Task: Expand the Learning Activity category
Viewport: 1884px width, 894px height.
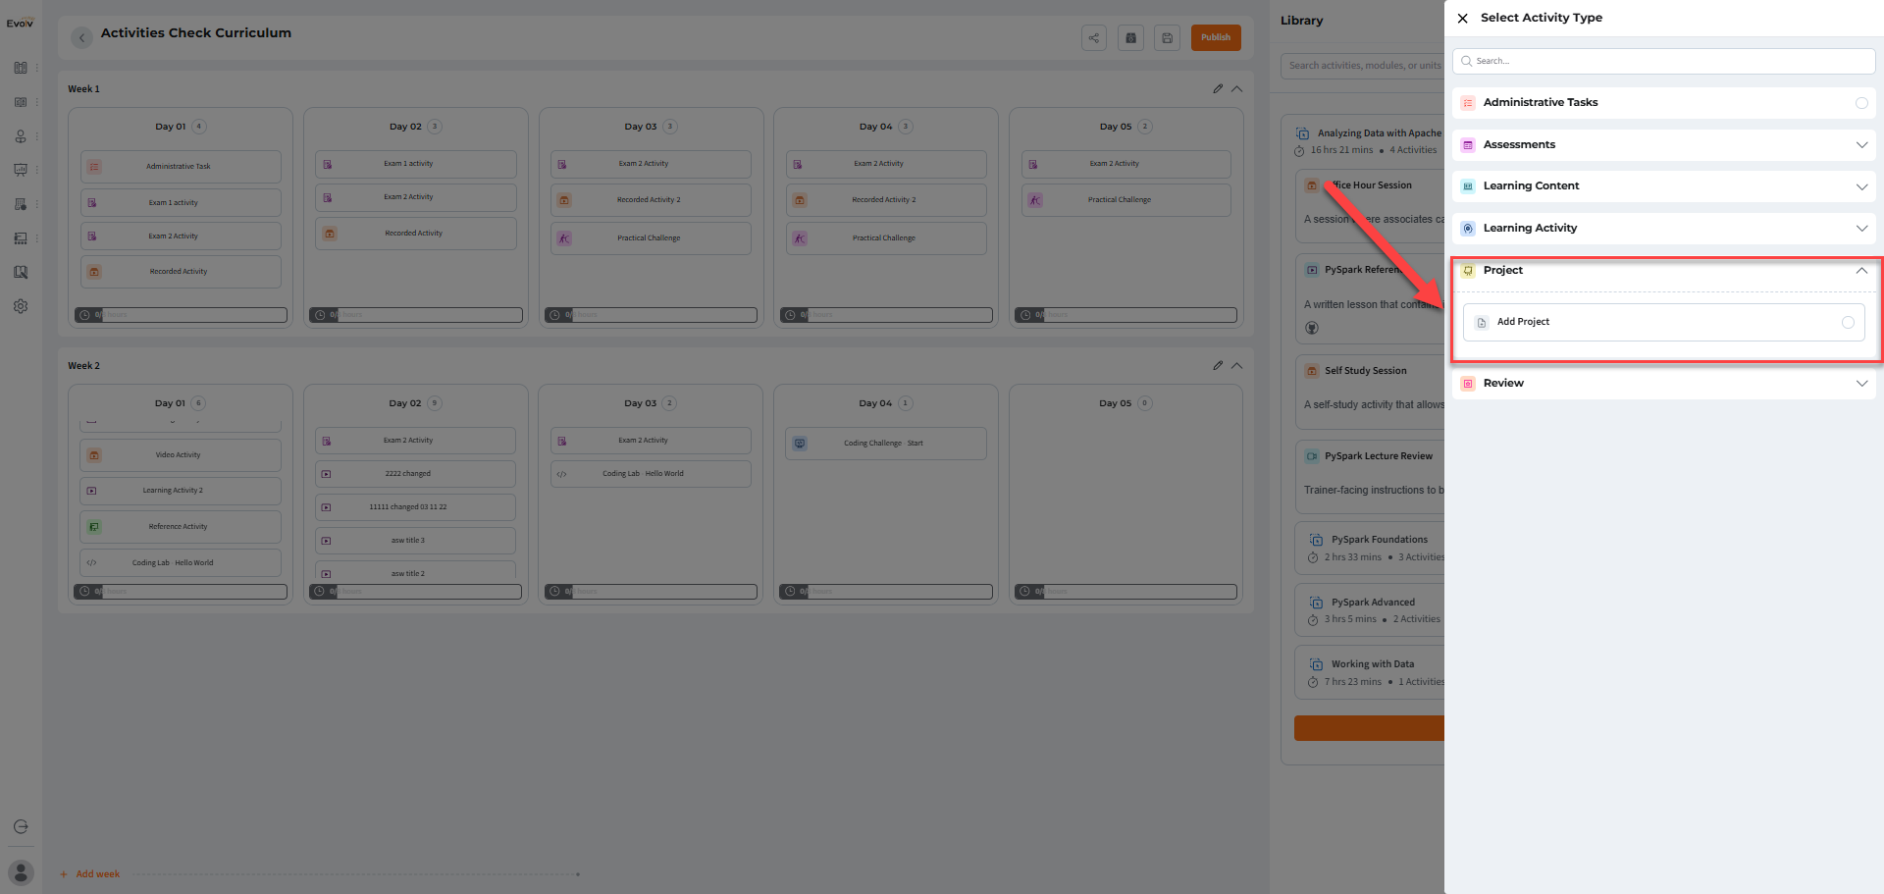Action: coord(1861,229)
